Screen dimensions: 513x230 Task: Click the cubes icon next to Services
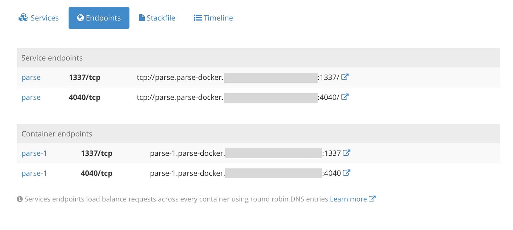23,18
